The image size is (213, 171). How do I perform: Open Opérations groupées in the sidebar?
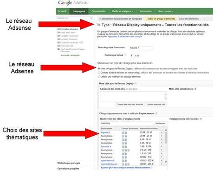[68, 169]
